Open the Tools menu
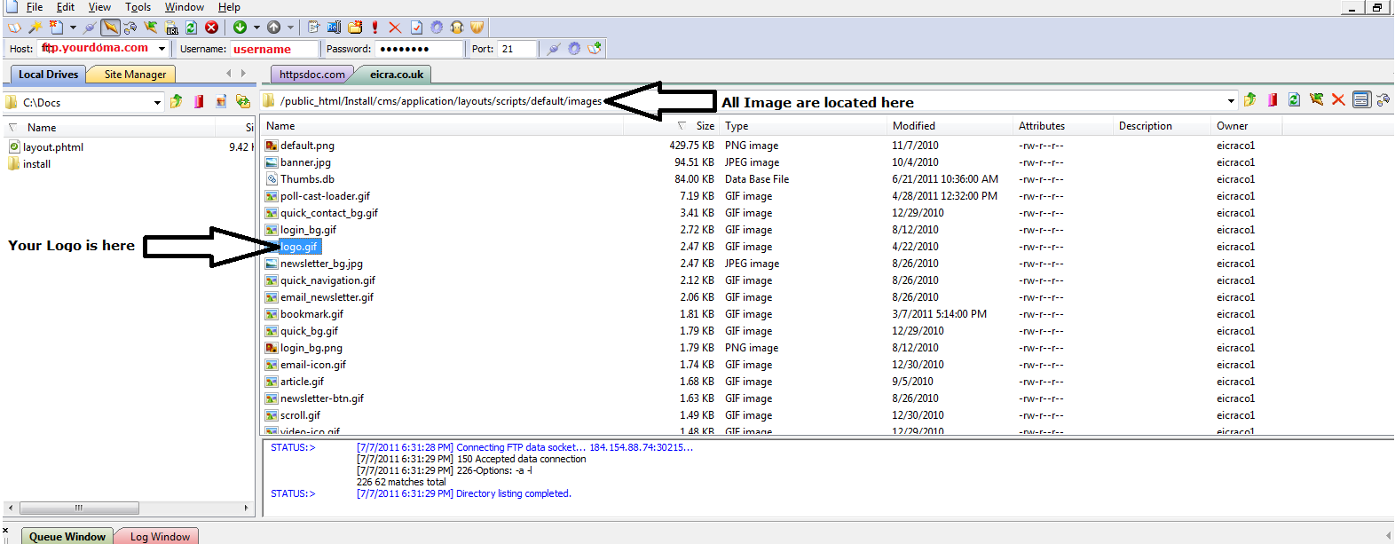The height and width of the screenshot is (544, 1395). (x=138, y=7)
